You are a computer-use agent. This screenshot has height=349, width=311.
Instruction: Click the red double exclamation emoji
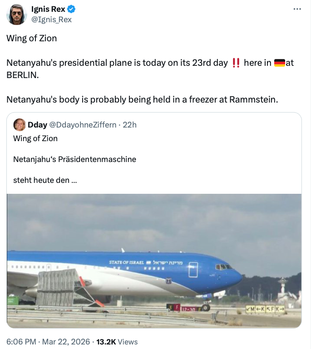[x=236, y=63]
